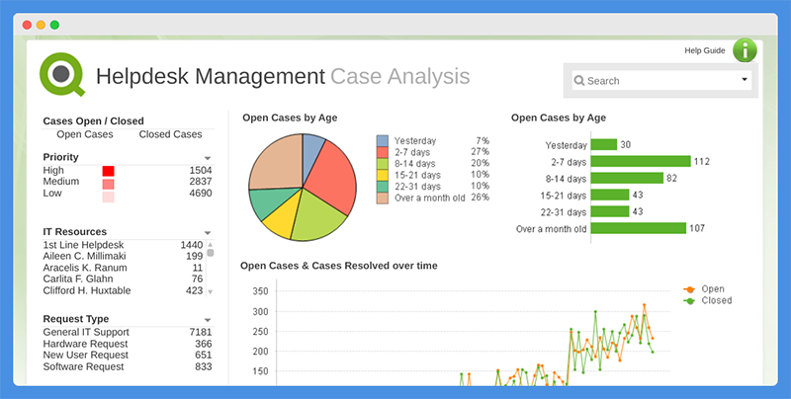Screen dimensions: 791x399
Task: Expand the Request Type dropdown arrow
Action: tap(208, 320)
